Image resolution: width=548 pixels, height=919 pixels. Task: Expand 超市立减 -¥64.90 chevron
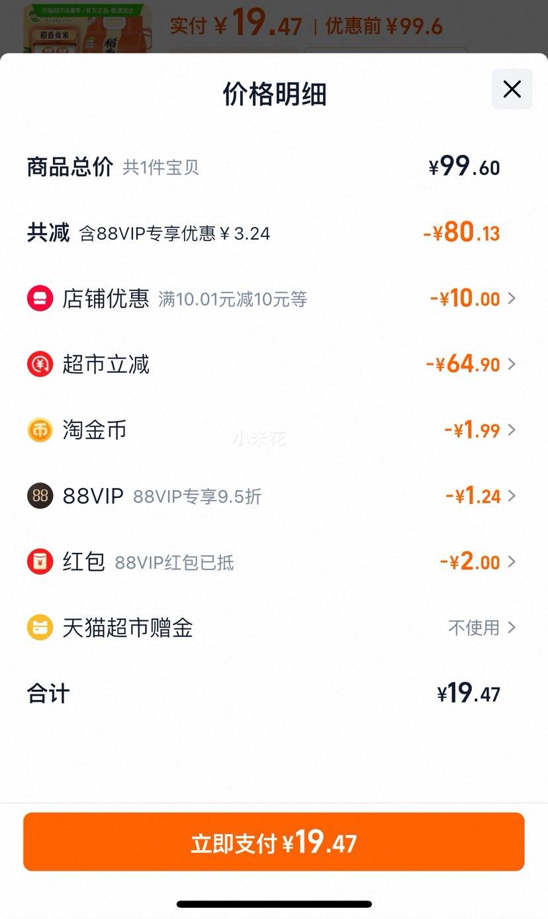[512, 364]
